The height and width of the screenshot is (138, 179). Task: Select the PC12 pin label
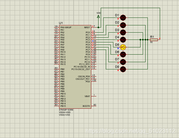pos(87,62)
